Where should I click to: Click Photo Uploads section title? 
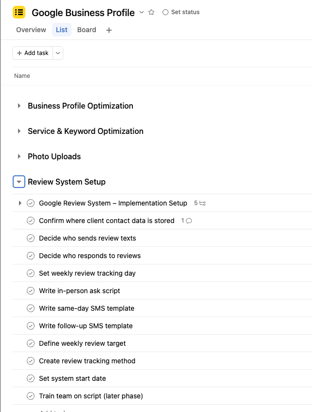(x=55, y=156)
